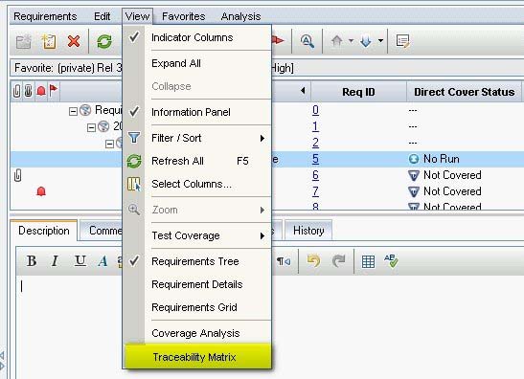524x379 pixels.
Task: Sort by Req ID column header
Action: coord(358,92)
